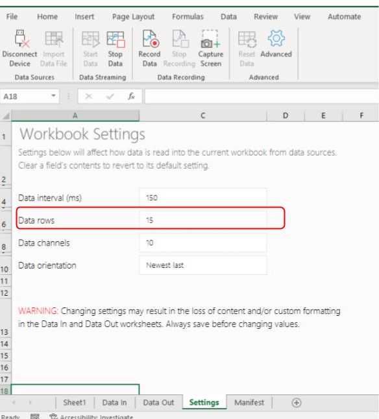The width and height of the screenshot is (379, 419).
Task: Select the Data channels value cell
Action: 203,243
